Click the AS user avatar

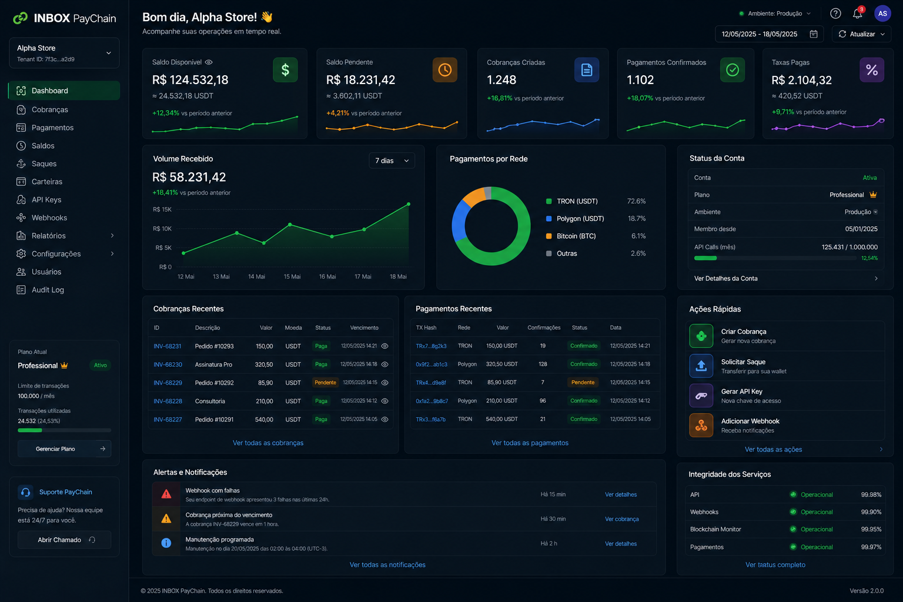(882, 14)
